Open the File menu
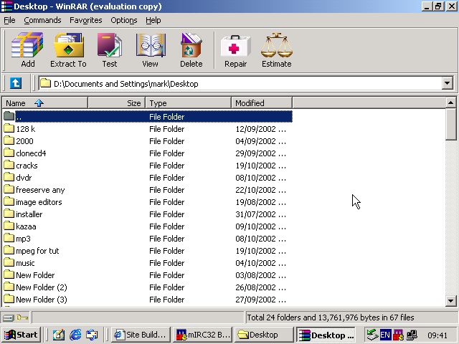Screen dimensions: 459x344 [9, 20]
